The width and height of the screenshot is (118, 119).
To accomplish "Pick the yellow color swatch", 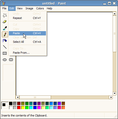I will click(23, 108).
